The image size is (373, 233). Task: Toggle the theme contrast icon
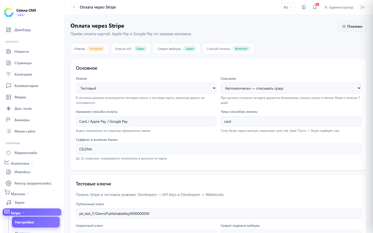pos(304,7)
